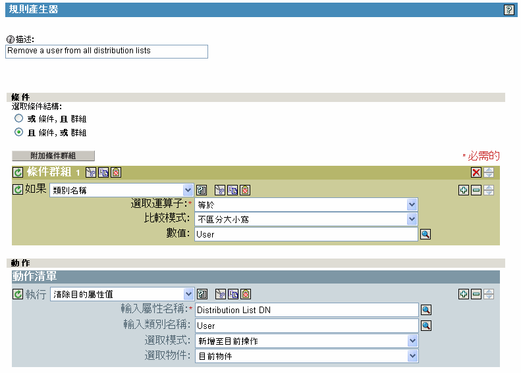The width and height of the screenshot is (521, 373).
Task: Click the 選取條件結構 label
Action: 36,106
